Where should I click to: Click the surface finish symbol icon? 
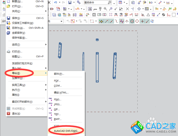(x=116, y=9)
